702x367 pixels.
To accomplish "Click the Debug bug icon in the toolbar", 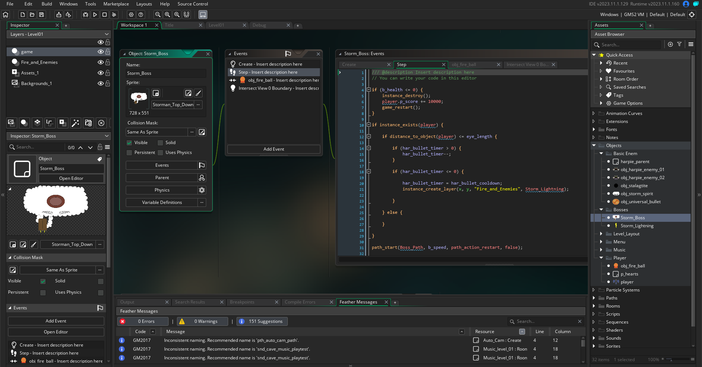I will pyautogui.click(x=85, y=15).
